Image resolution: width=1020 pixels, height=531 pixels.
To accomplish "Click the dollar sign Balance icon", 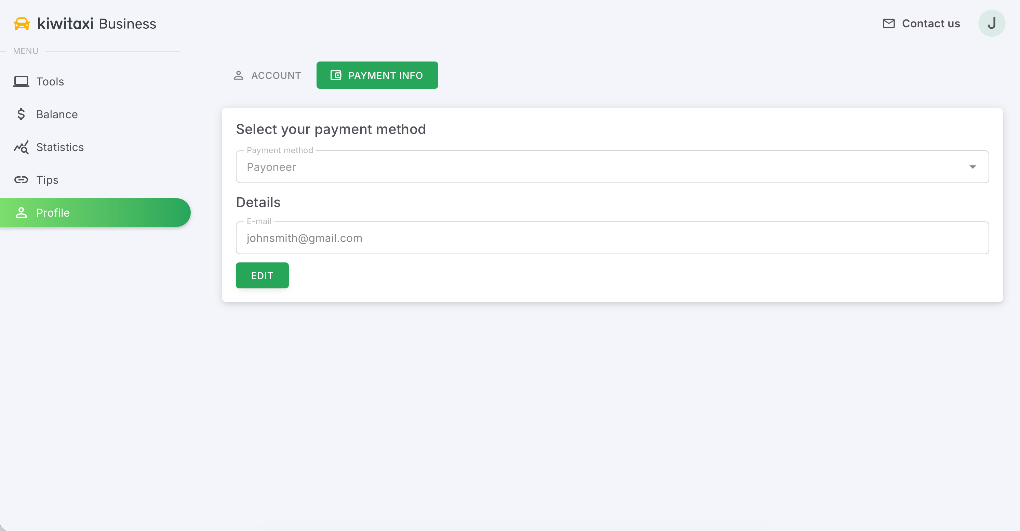I will (x=21, y=114).
